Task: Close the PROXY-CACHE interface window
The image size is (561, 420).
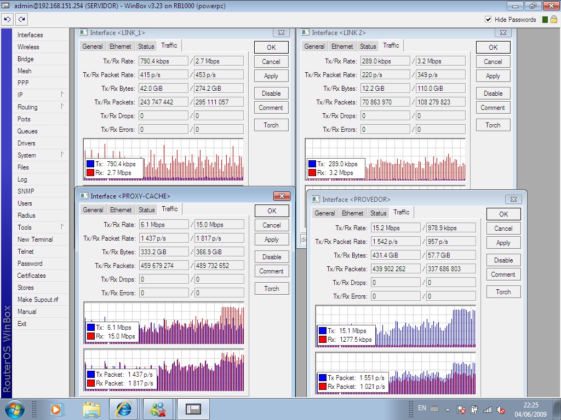Action: point(282,196)
